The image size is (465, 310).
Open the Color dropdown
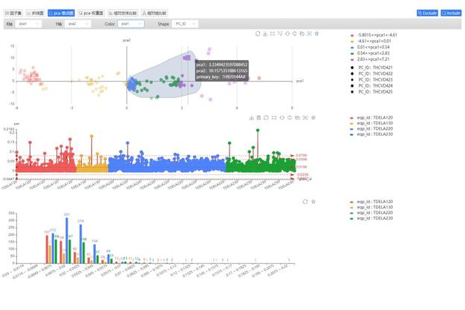pos(134,24)
